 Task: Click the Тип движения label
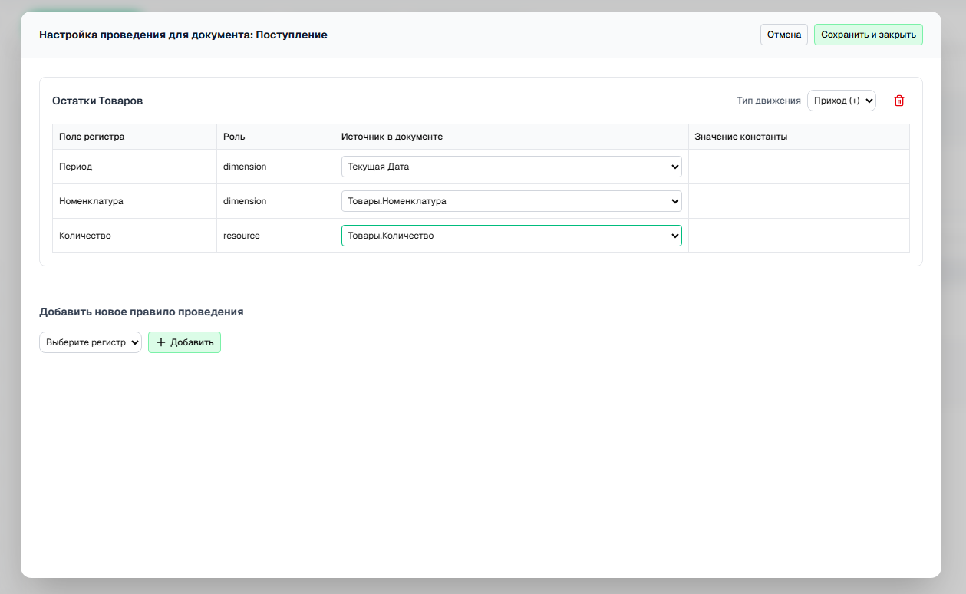[x=769, y=101]
